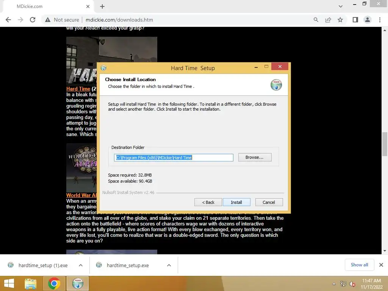This screenshot has width=388, height=291.
Task: Switch to Chrome in the taskbar
Action: [54, 283]
